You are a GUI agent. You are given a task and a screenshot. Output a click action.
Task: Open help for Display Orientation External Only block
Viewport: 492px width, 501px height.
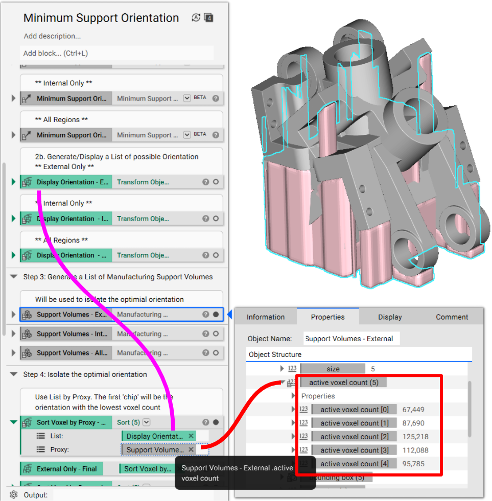pos(205,182)
